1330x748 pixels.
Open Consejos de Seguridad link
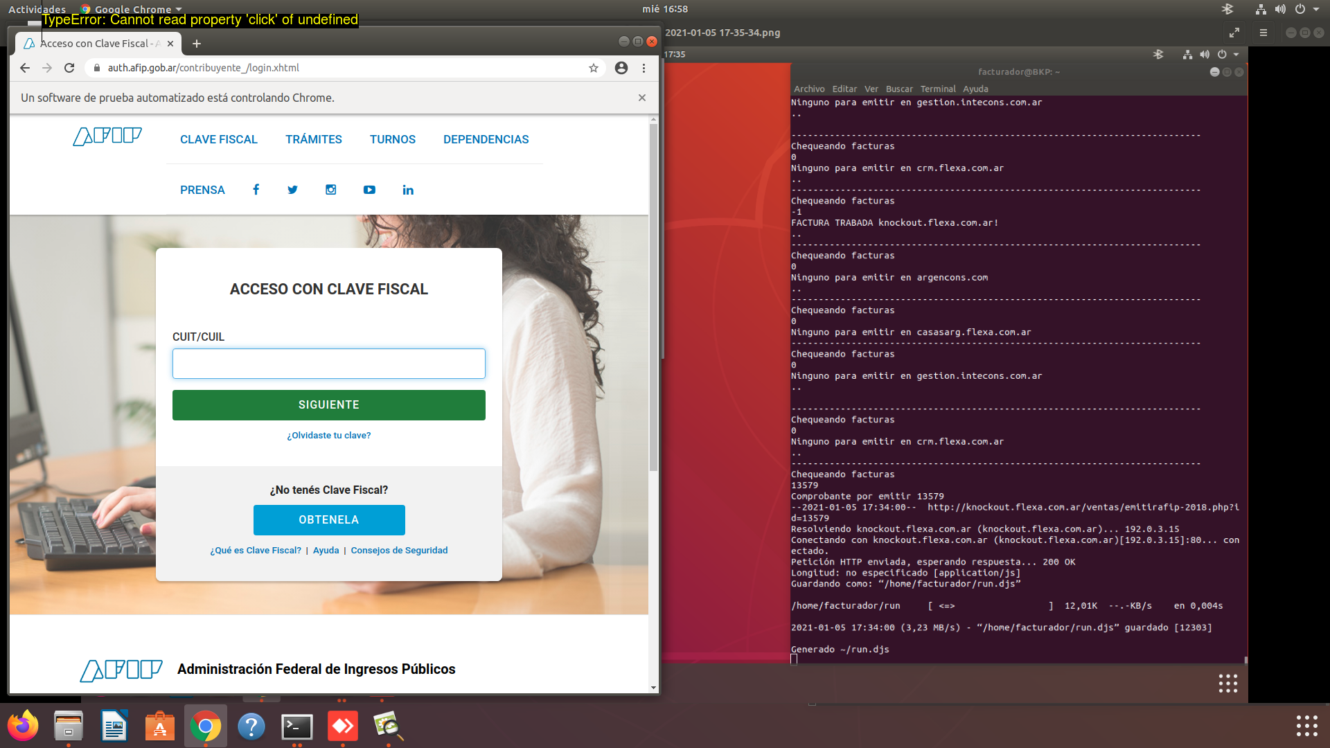coord(399,551)
